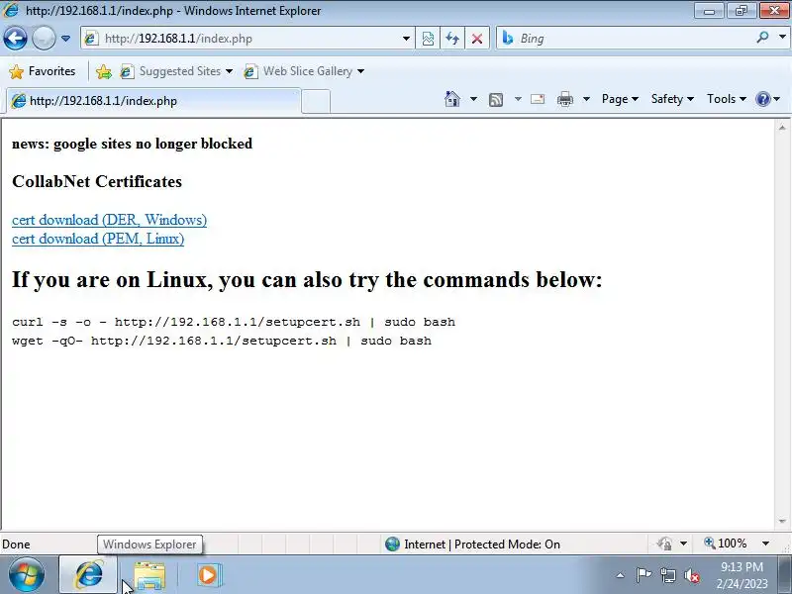Image resolution: width=792 pixels, height=594 pixels.
Task: Expand the privacy status dropdown arrow
Action: tap(683, 544)
